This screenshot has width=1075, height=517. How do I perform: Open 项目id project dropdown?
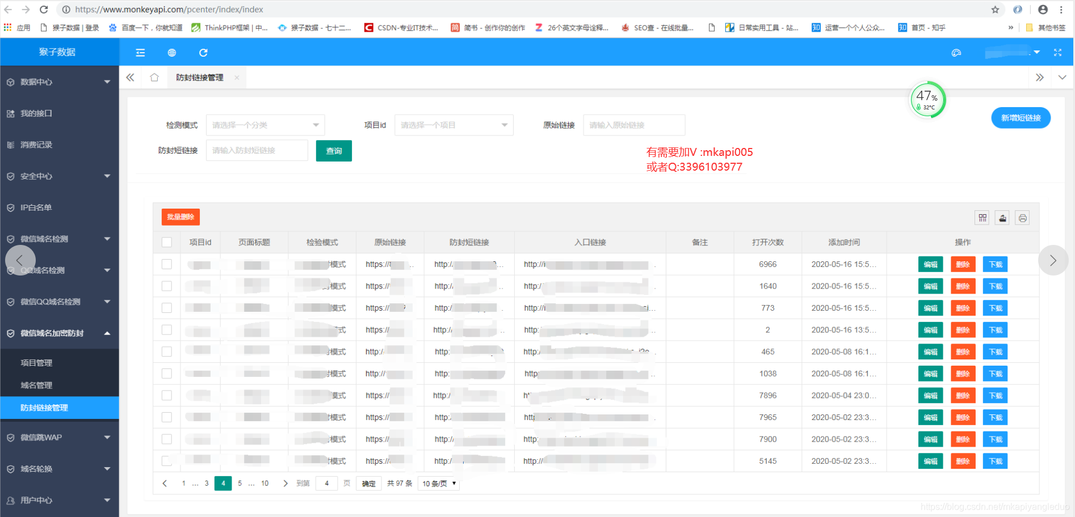[453, 125]
